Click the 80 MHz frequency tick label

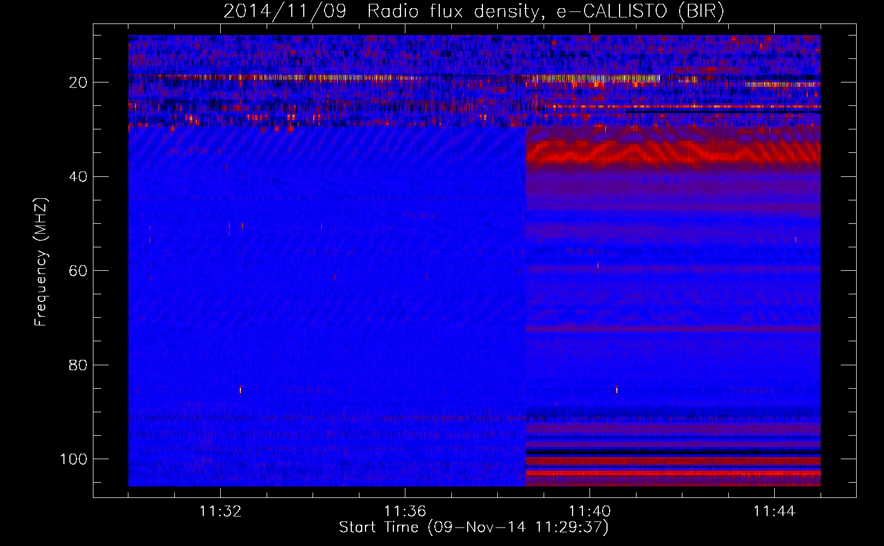pos(79,365)
